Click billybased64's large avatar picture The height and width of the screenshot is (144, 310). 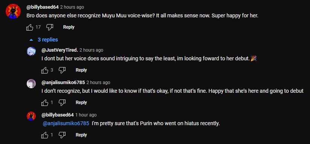pos(13,11)
